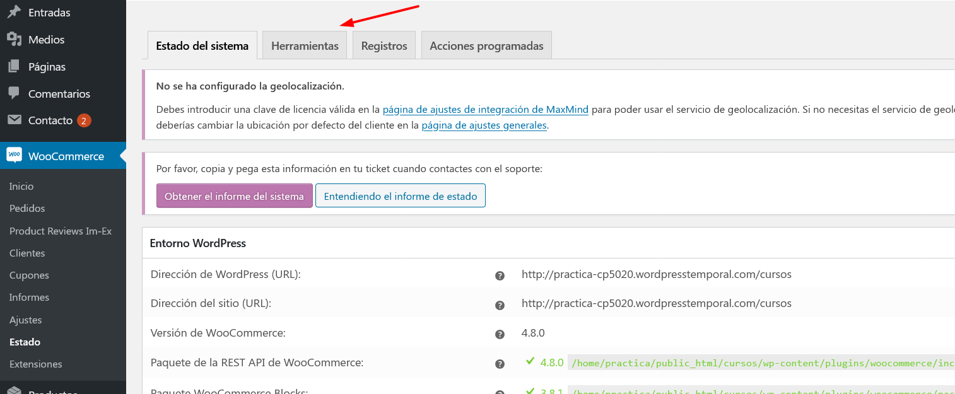This screenshot has width=955, height=394.
Task: Click help icon for Dirección de WordPress
Action: tap(500, 275)
